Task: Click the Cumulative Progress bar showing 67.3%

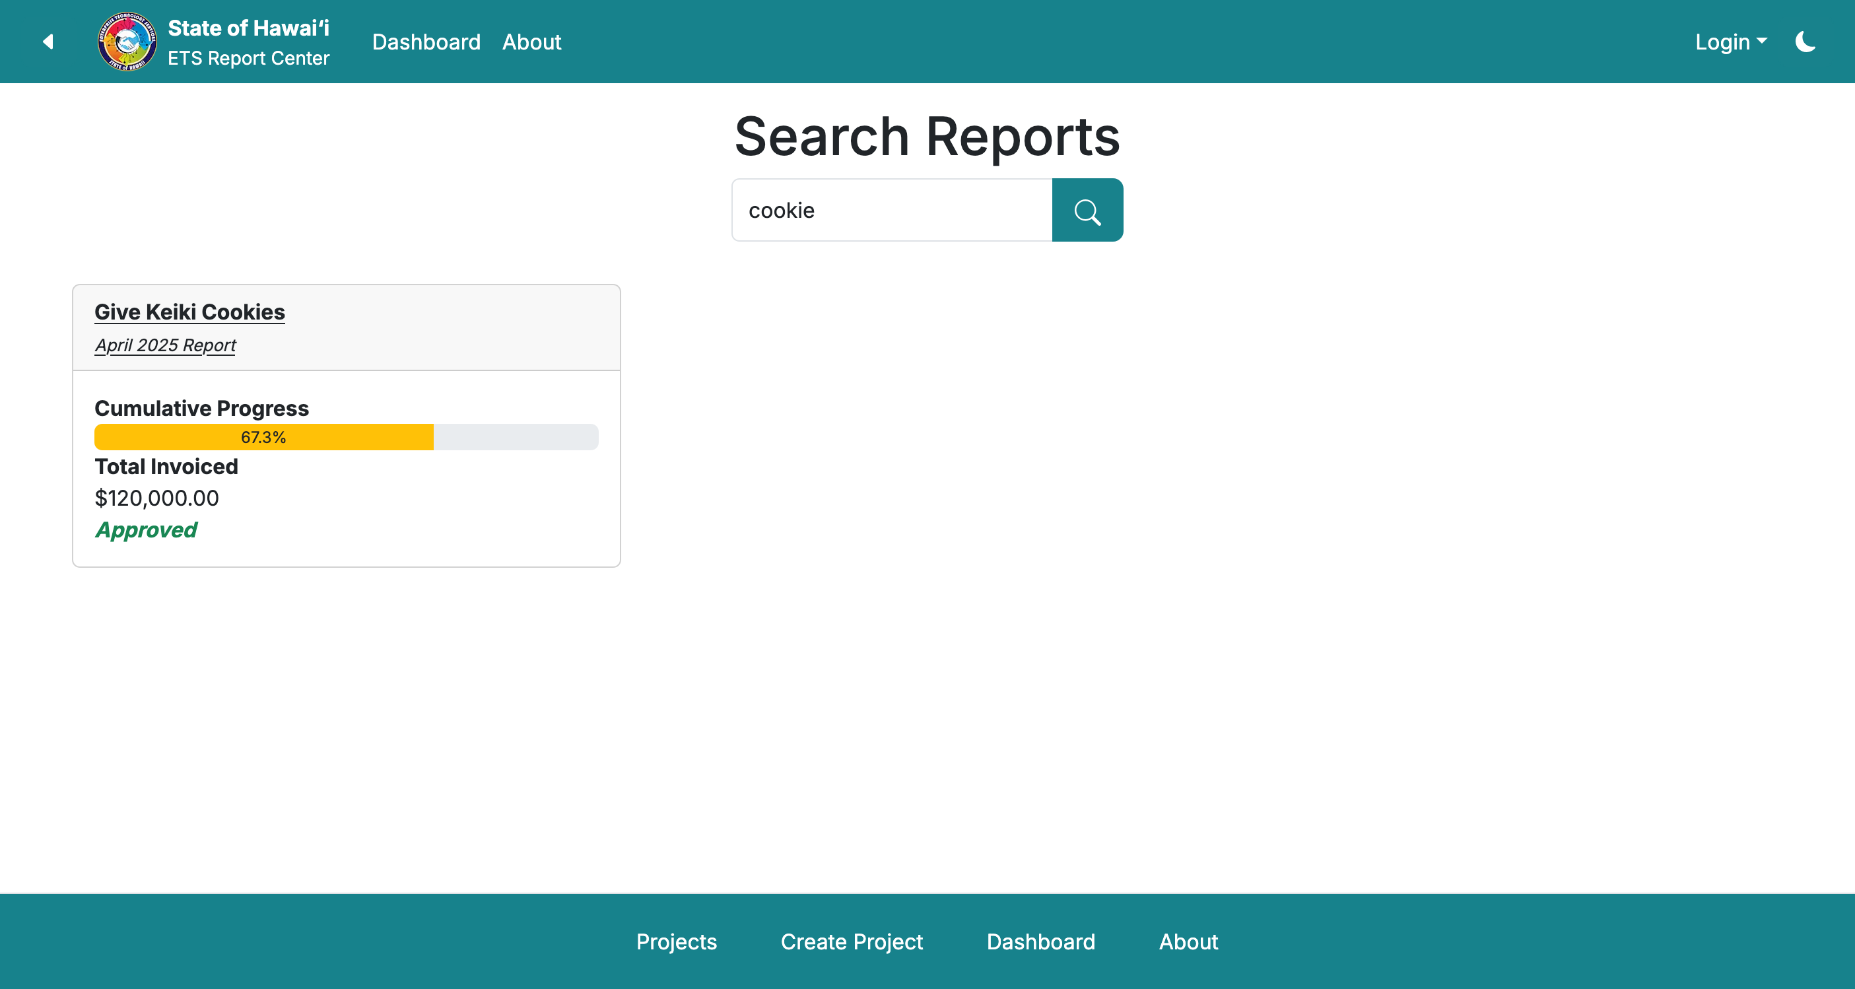Action: (346, 437)
